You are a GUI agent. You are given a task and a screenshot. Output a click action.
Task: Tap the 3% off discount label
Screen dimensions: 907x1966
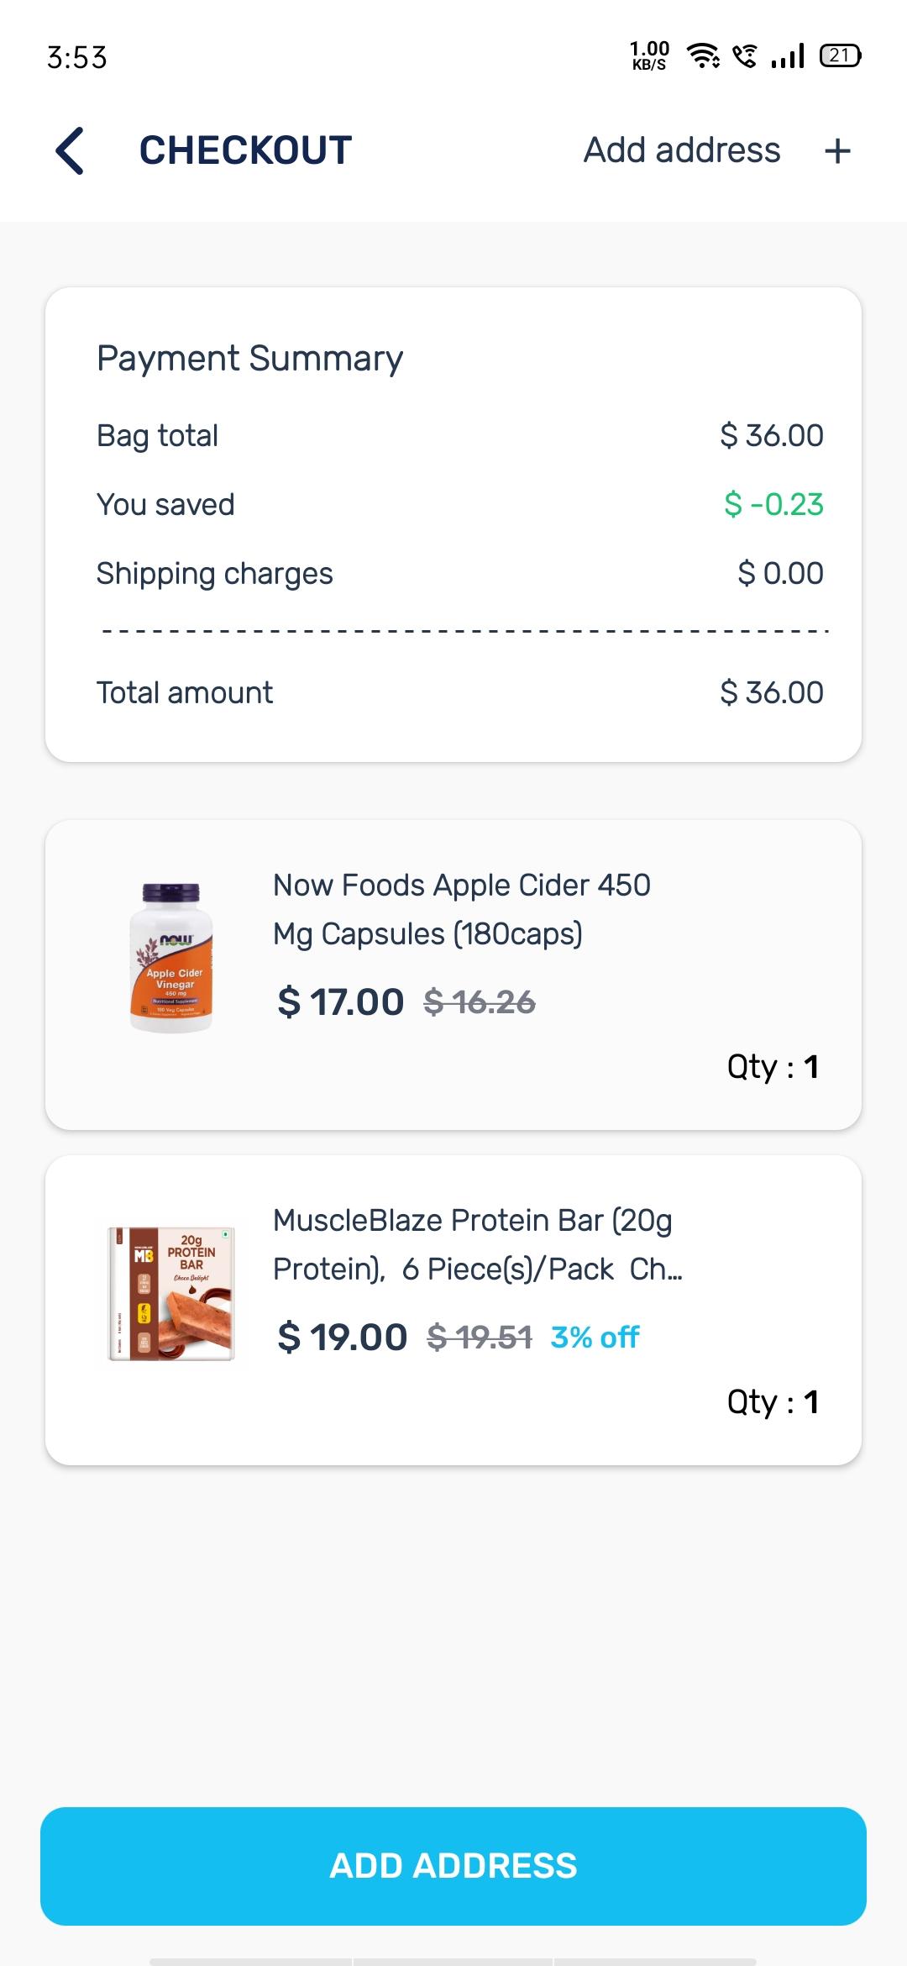[595, 1337]
